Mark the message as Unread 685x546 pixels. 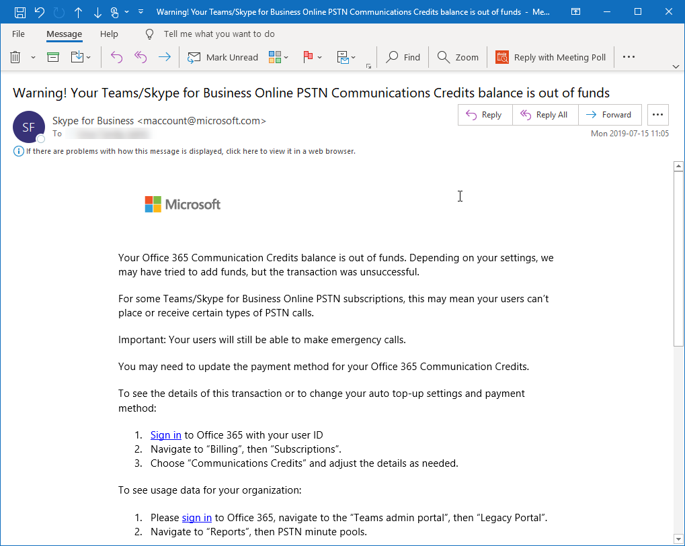coord(223,57)
